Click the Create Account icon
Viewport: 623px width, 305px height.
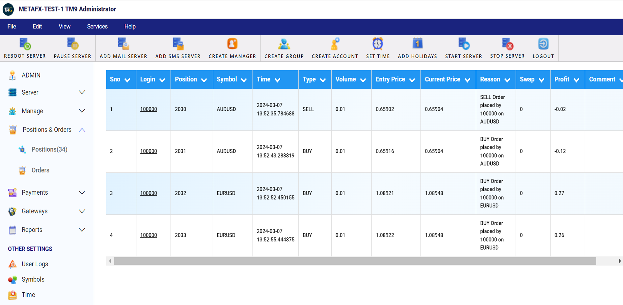[335, 44]
